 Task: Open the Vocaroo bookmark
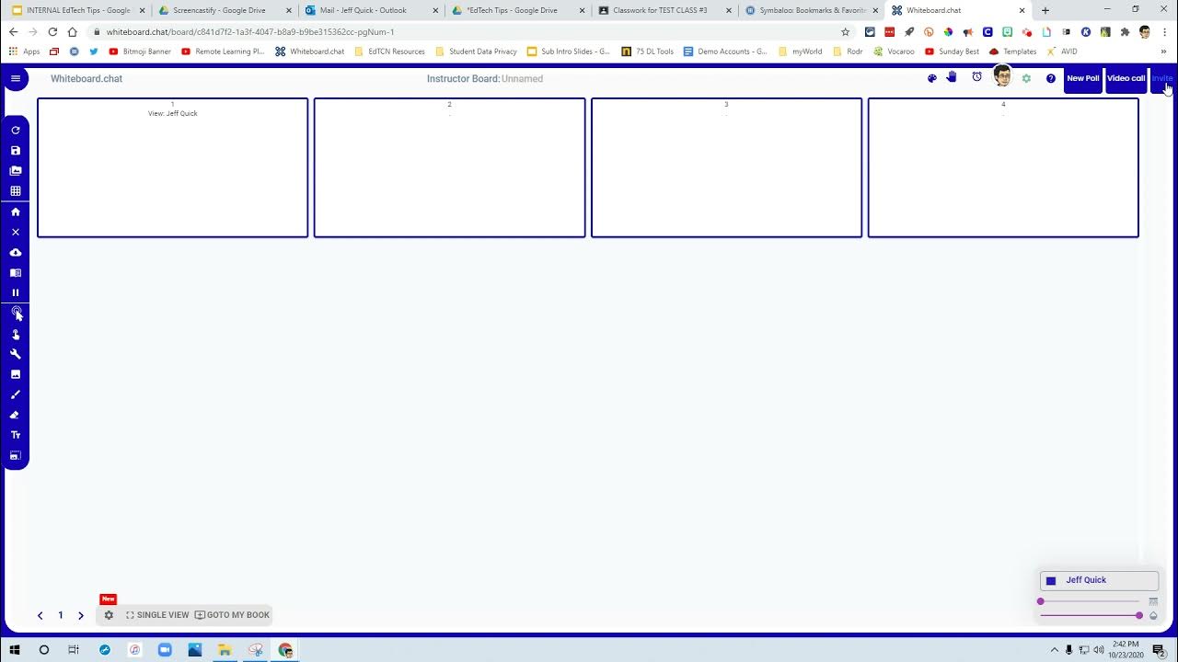[894, 51]
